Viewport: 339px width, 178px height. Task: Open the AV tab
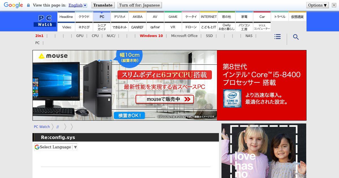tap(155, 17)
